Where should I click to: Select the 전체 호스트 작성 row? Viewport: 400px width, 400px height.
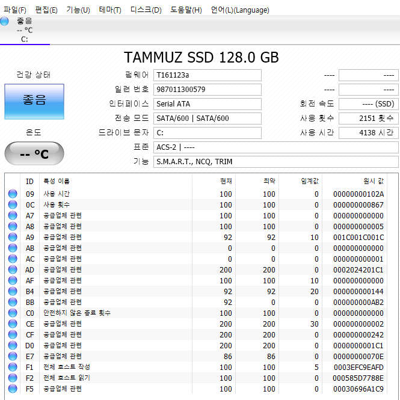[x=196, y=367]
